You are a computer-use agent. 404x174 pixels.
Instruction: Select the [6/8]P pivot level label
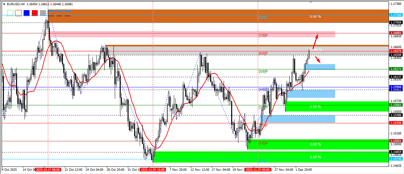[263, 53]
